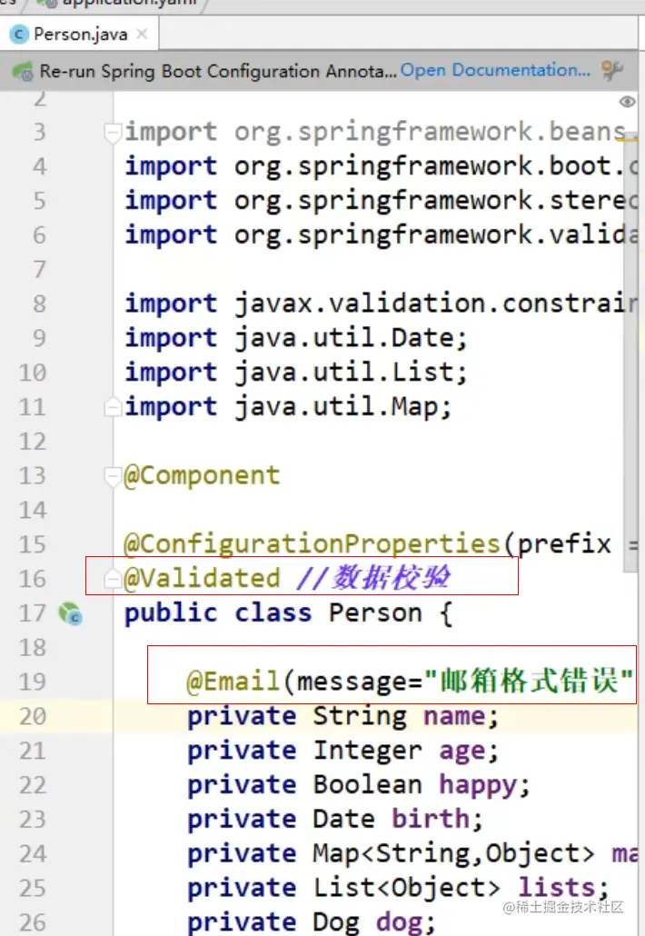
Task: Click the Spring bean gutter icon beside class Person
Action: tap(70, 614)
